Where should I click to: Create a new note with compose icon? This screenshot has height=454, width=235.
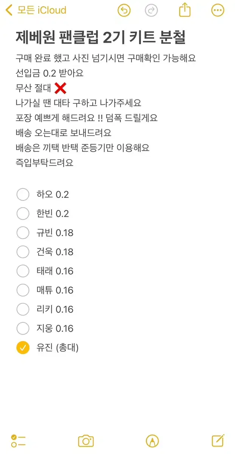(x=218, y=440)
